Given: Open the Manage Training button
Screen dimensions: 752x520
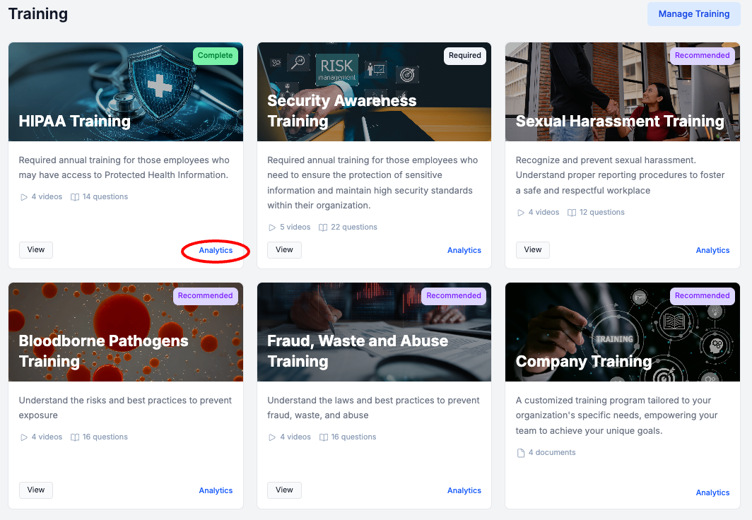Looking at the screenshot, I should 693,14.
